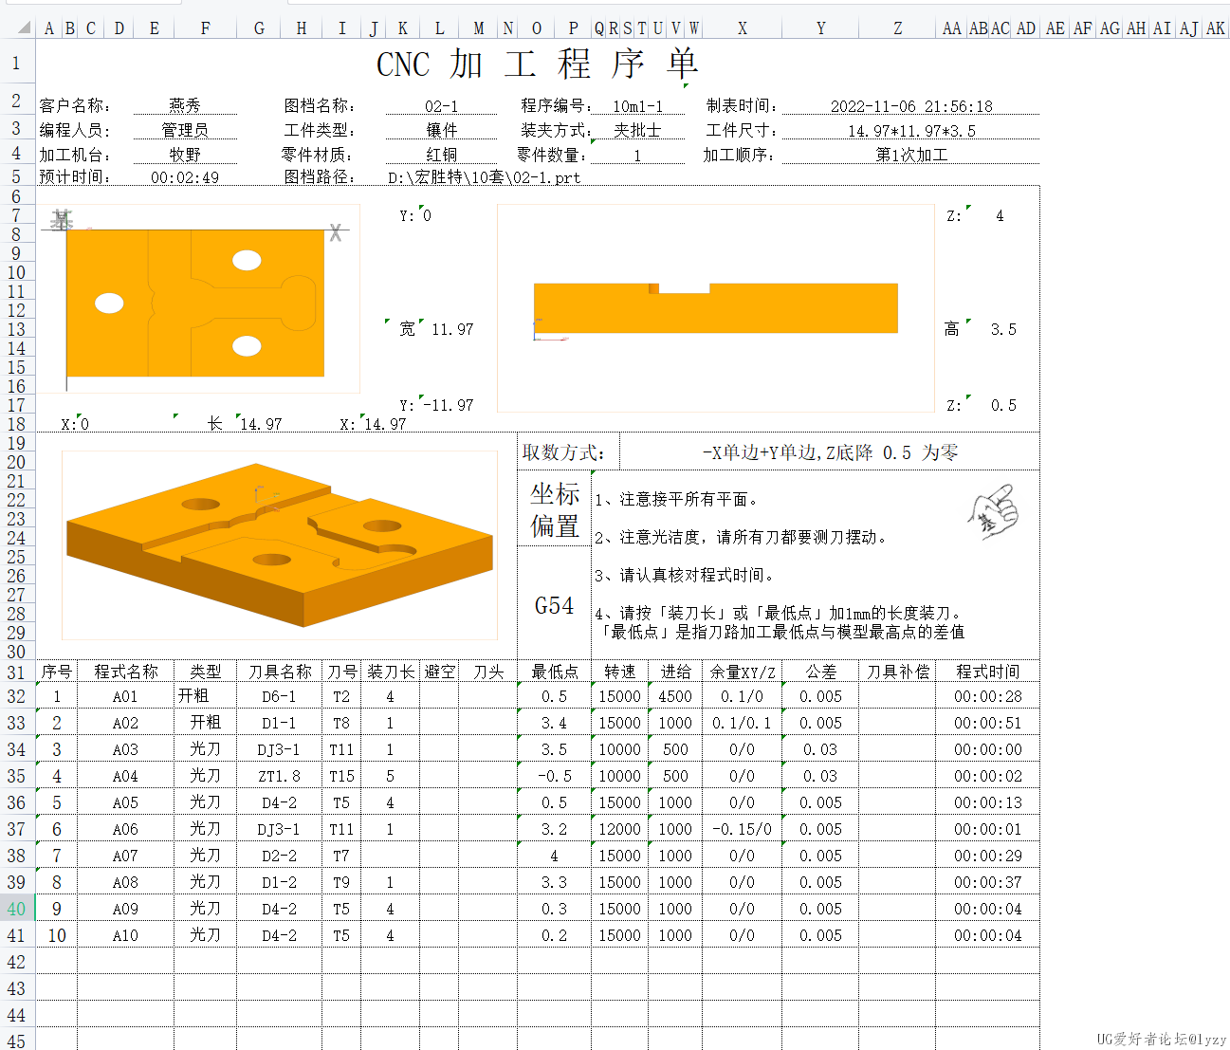
Task: Click the Z top value '4'
Action: [x=1000, y=215]
